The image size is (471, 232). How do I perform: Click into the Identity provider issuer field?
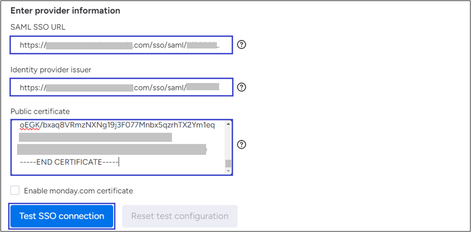tap(121, 87)
